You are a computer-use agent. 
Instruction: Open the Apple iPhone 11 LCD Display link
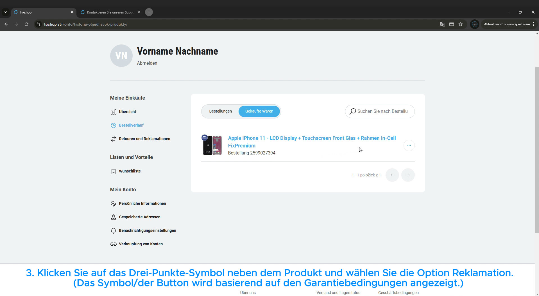[x=312, y=138]
